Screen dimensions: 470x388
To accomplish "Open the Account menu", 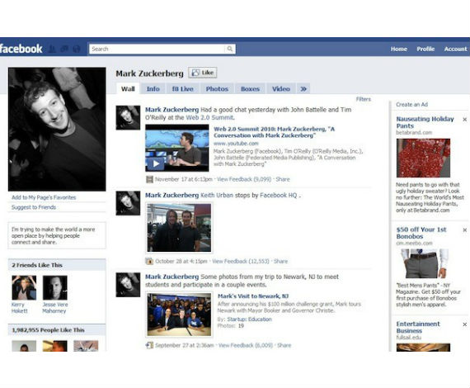I will tap(455, 49).
